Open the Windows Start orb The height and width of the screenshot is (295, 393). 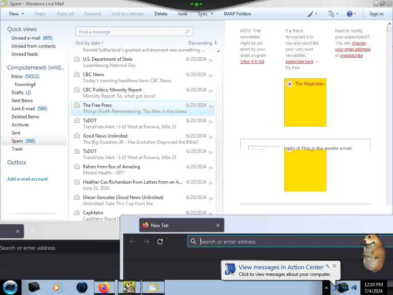pyautogui.click(x=10, y=287)
